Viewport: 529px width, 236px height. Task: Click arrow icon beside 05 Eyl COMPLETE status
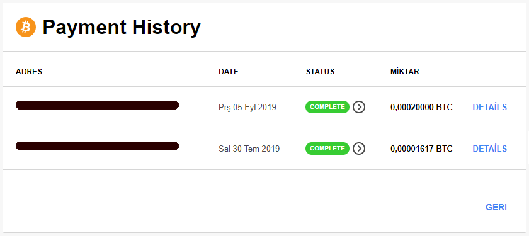359,107
